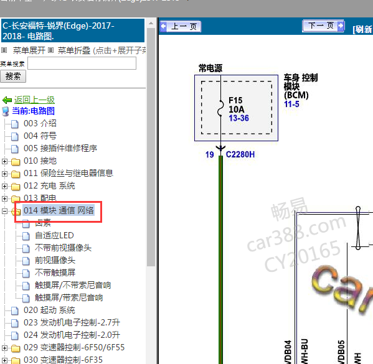Click the page icon beside 不带前视摄像头

pyautogui.click(x=26, y=248)
